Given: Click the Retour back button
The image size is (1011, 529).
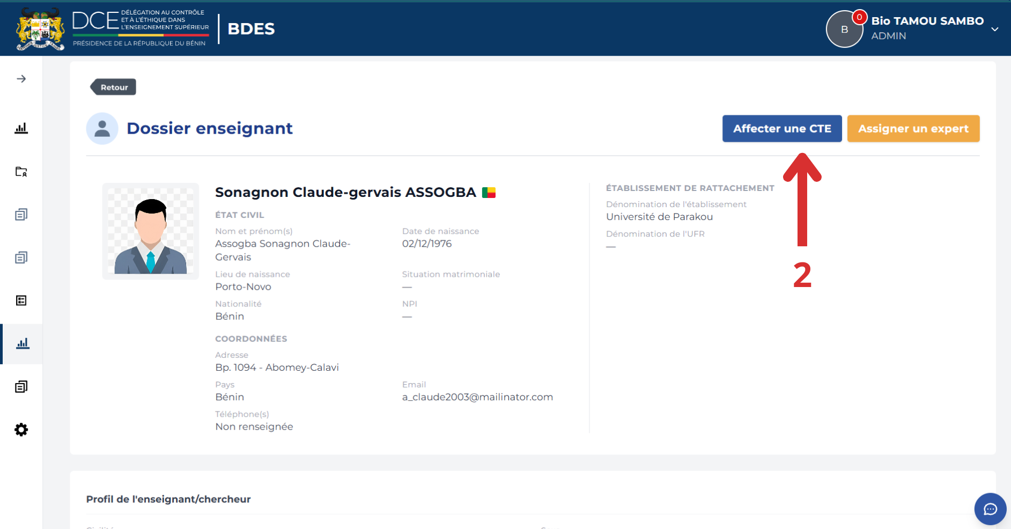Looking at the screenshot, I should pyautogui.click(x=113, y=87).
